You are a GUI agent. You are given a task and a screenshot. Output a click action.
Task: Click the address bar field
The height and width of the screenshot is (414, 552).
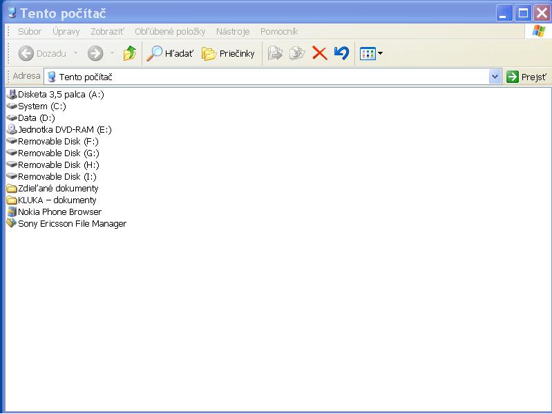click(x=267, y=77)
